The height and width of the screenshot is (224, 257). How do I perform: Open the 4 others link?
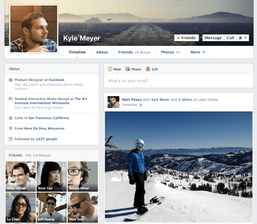point(185,100)
